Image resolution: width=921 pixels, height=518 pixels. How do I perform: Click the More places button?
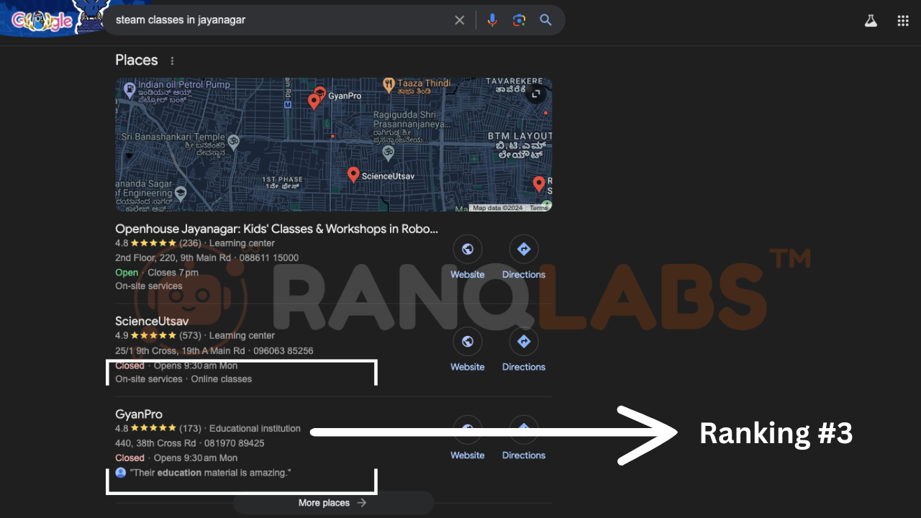pyautogui.click(x=333, y=503)
